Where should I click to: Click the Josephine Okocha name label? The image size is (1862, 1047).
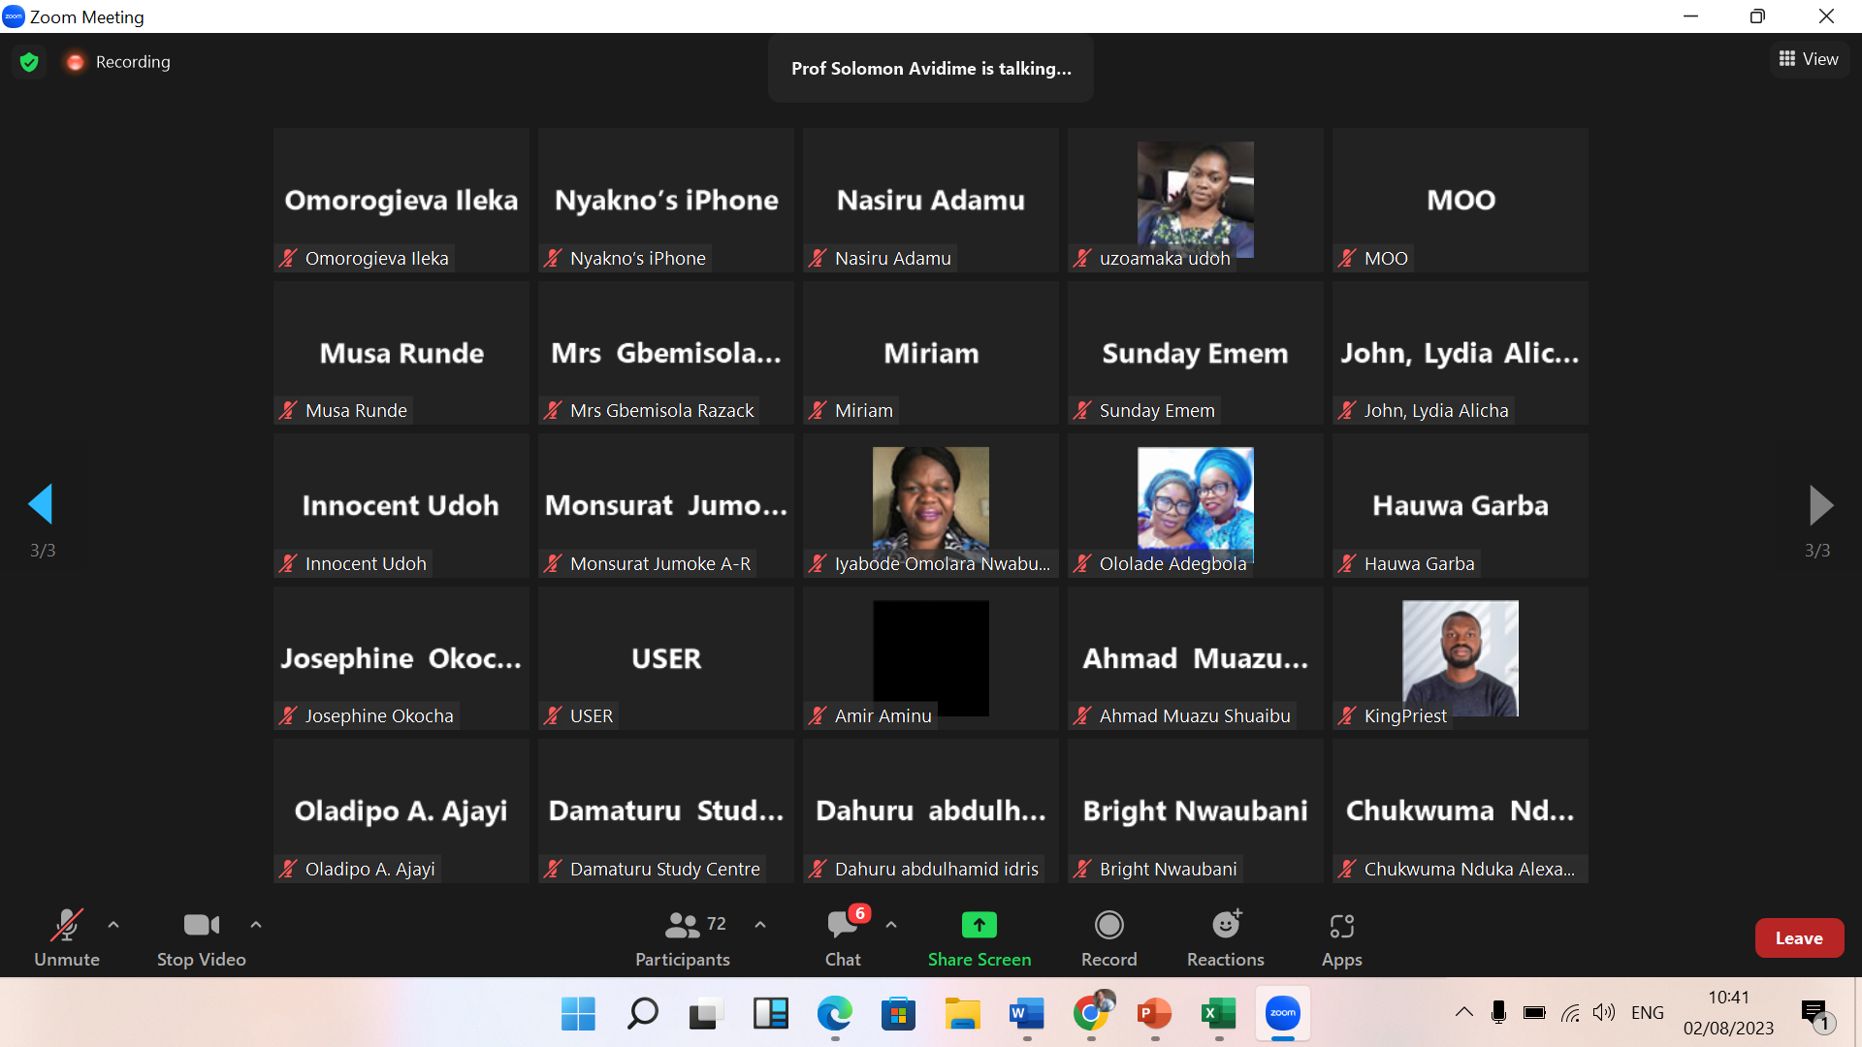(379, 715)
